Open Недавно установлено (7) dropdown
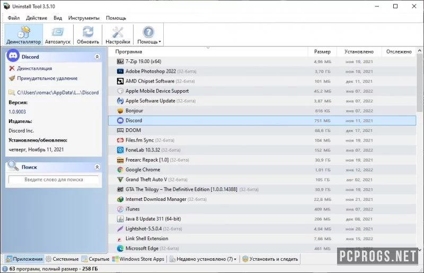Image resolution: width=424 pixels, height=273 pixels. (203, 259)
